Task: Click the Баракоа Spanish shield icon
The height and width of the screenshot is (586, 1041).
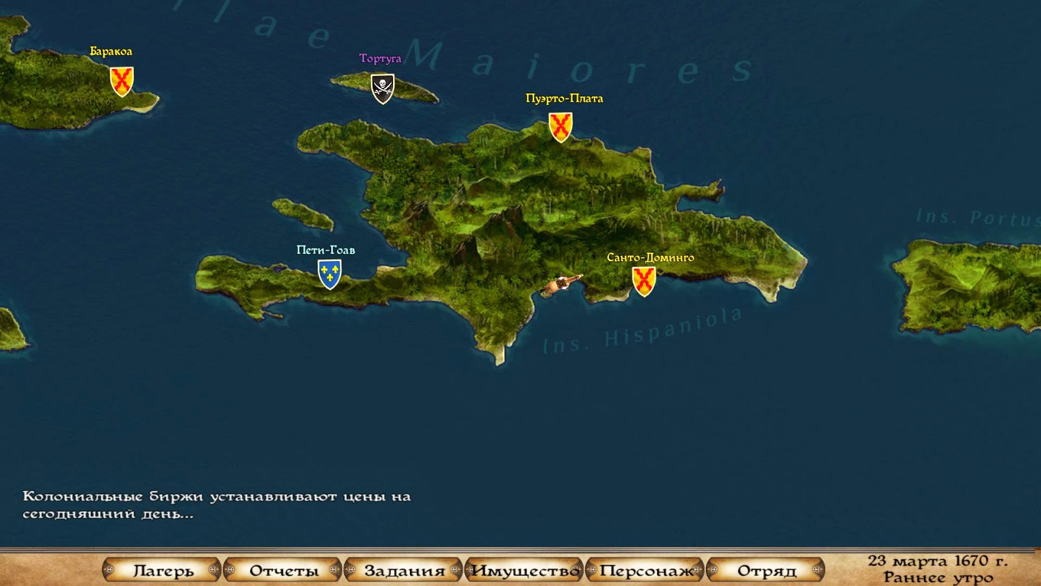Action: [x=122, y=81]
